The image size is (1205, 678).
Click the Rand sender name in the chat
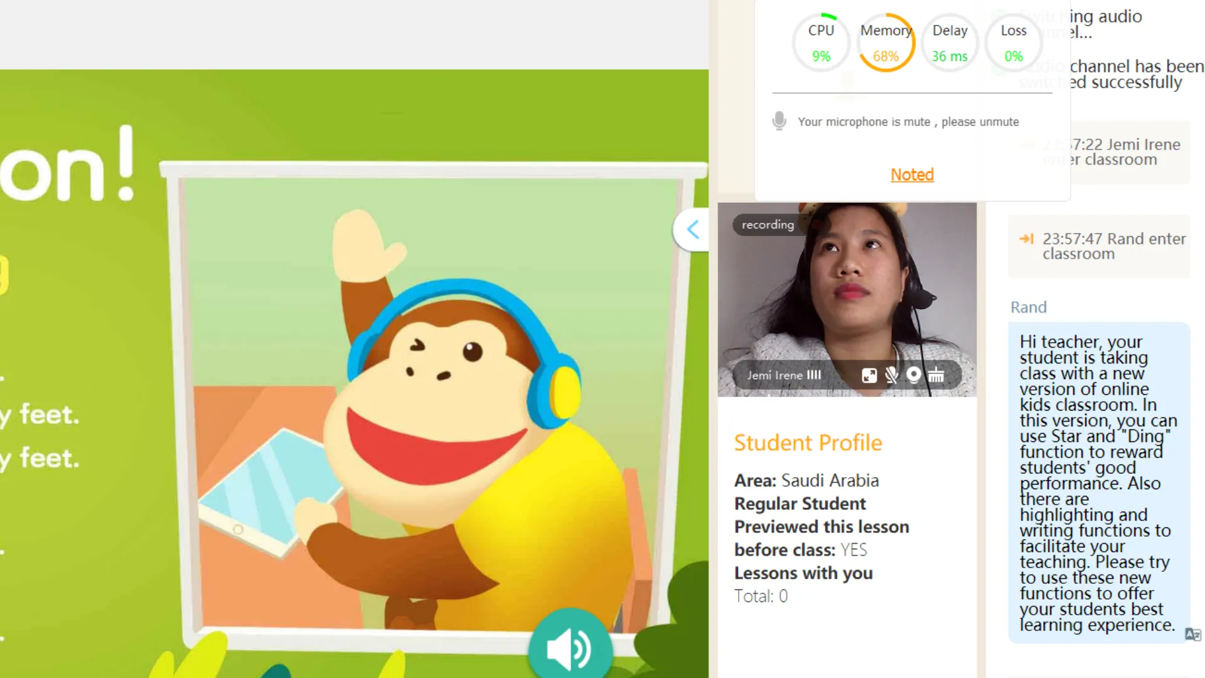(1028, 307)
